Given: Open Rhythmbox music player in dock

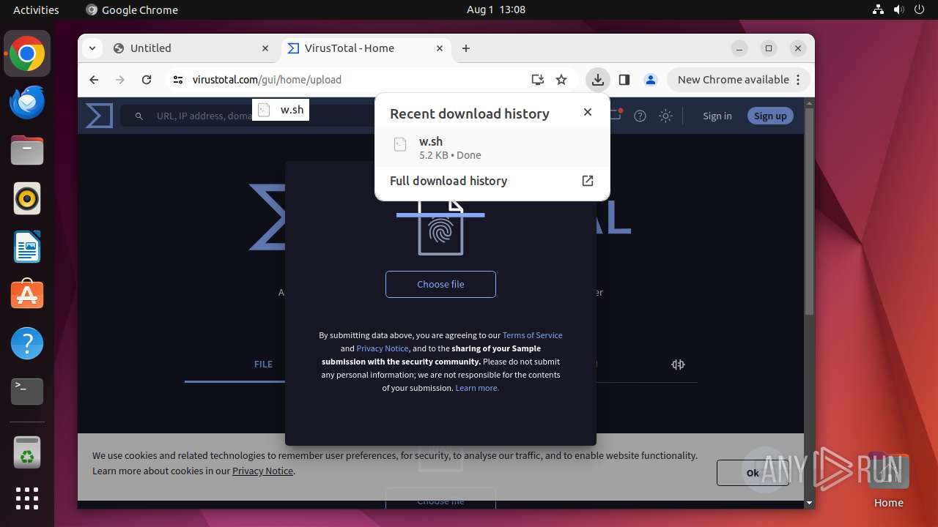Looking at the screenshot, I should (x=27, y=198).
